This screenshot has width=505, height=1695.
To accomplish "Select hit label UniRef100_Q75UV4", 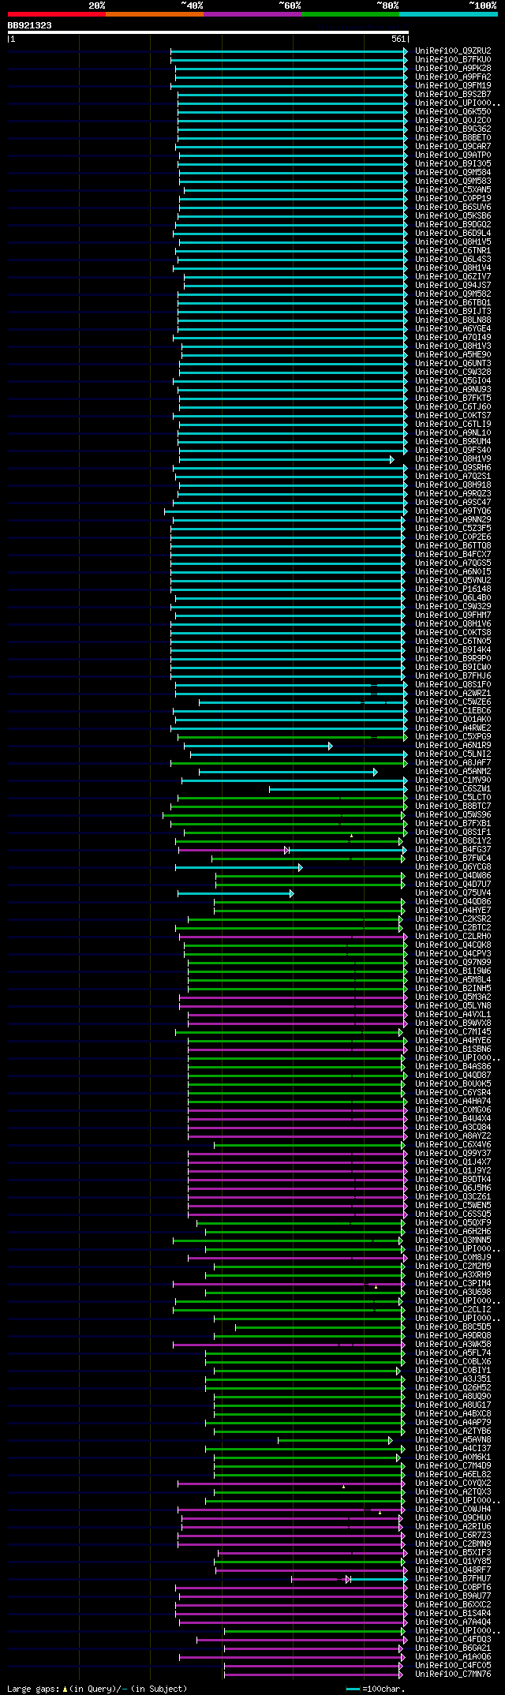I will (453, 892).
